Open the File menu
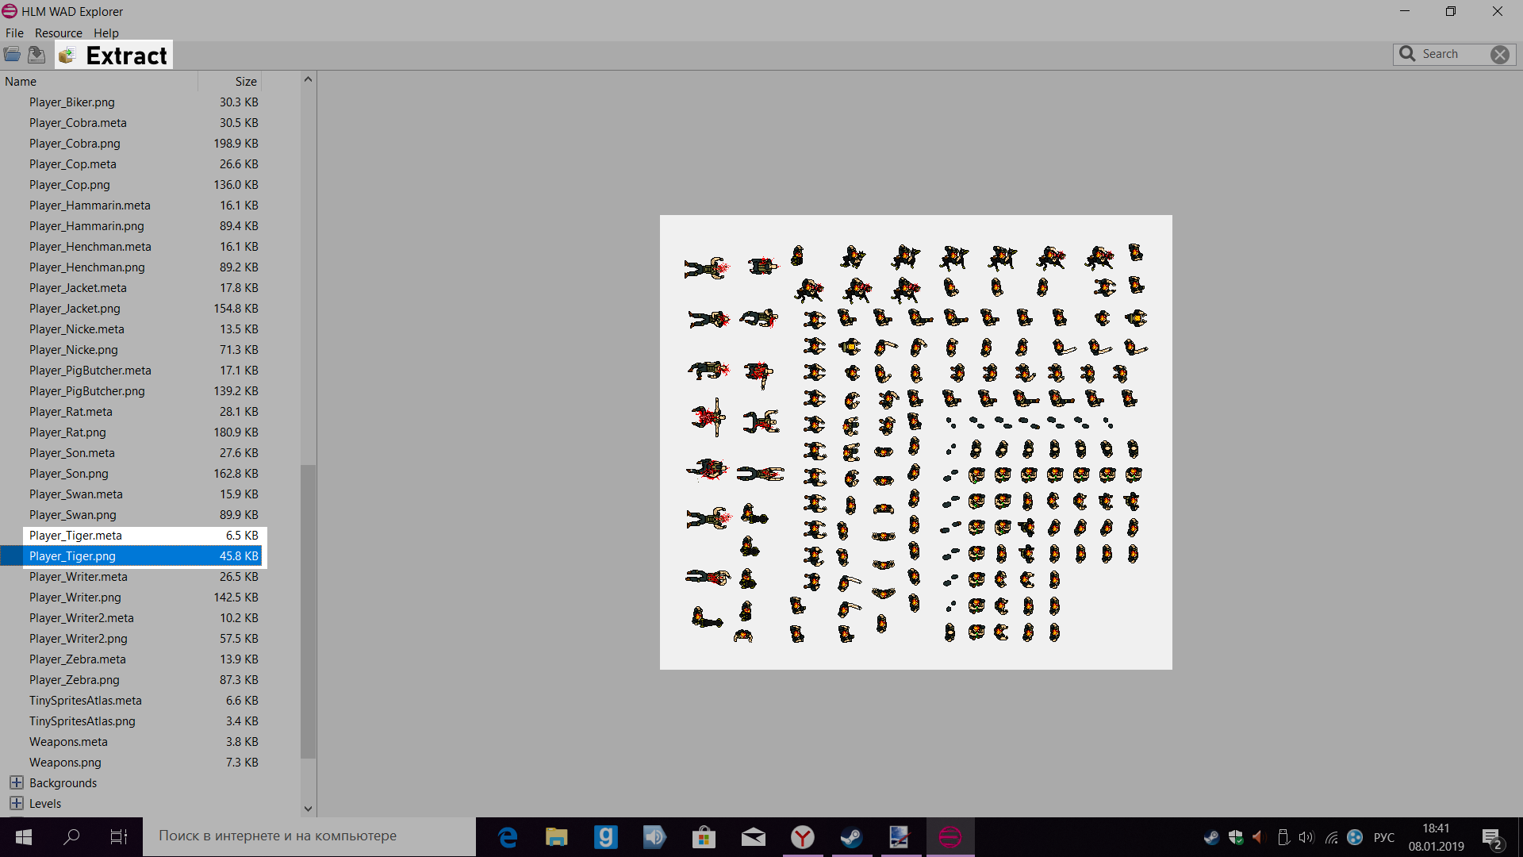The width and height of the screenshot is (1523, 857). coord(14,33)
